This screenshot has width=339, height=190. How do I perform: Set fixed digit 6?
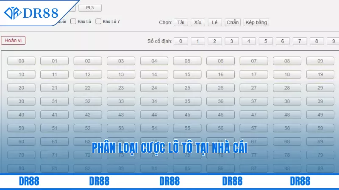[283, 41]
